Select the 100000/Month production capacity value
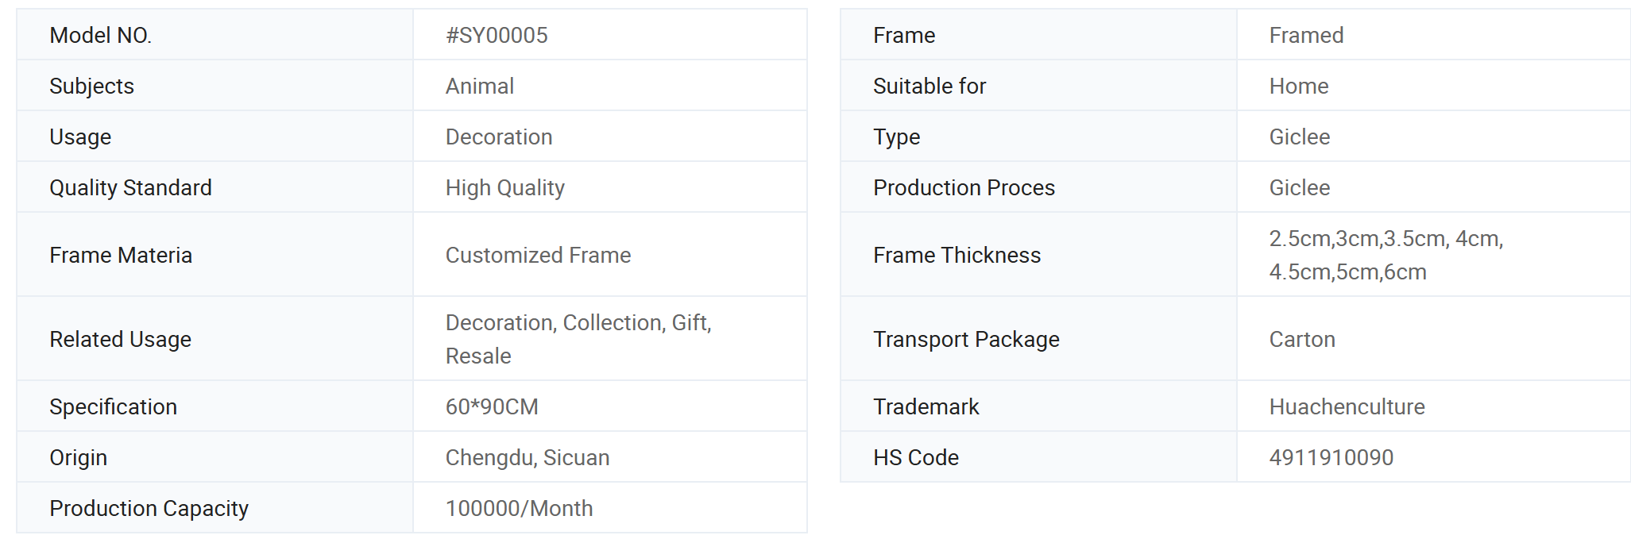Image resolution: width=1631 pixels, height=539 pixels. (519, 508)
